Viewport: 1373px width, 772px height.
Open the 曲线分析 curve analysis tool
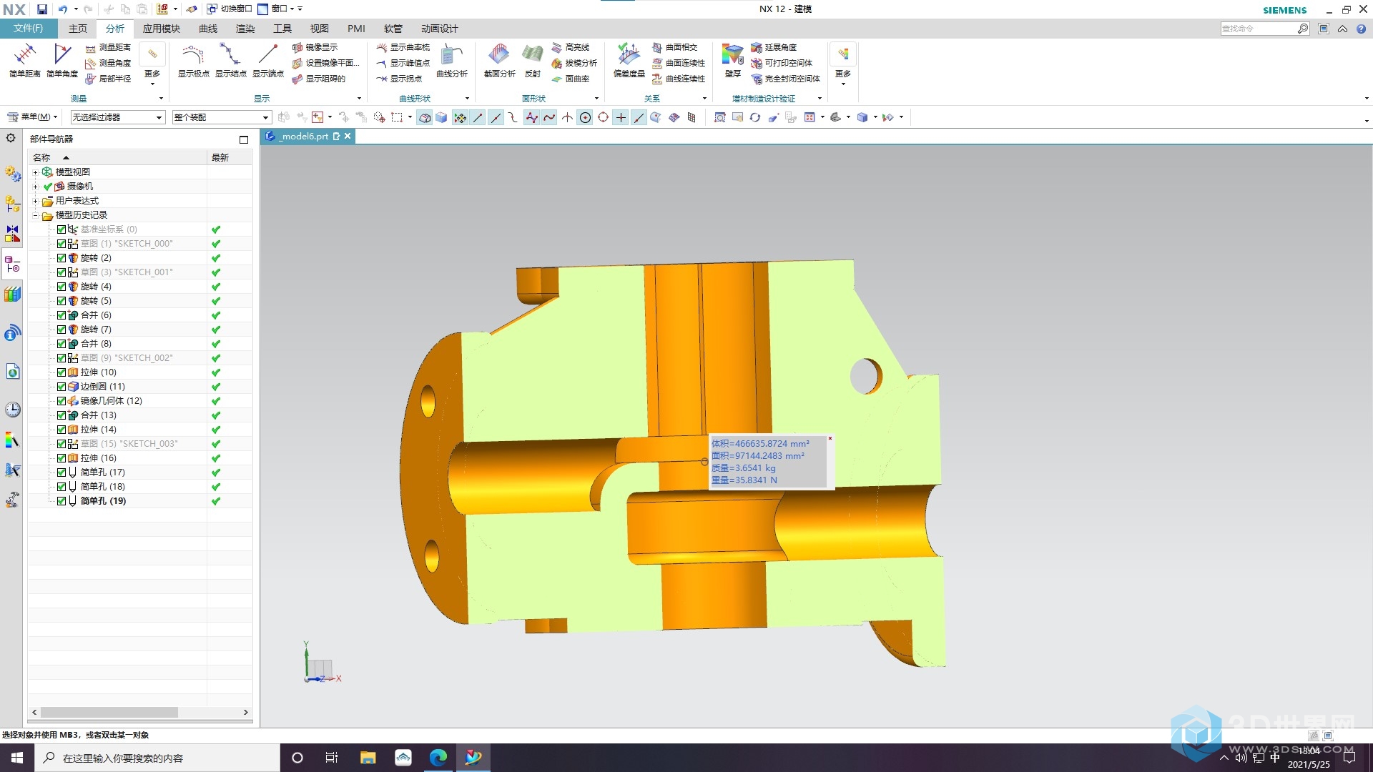[x=452, y=61]
